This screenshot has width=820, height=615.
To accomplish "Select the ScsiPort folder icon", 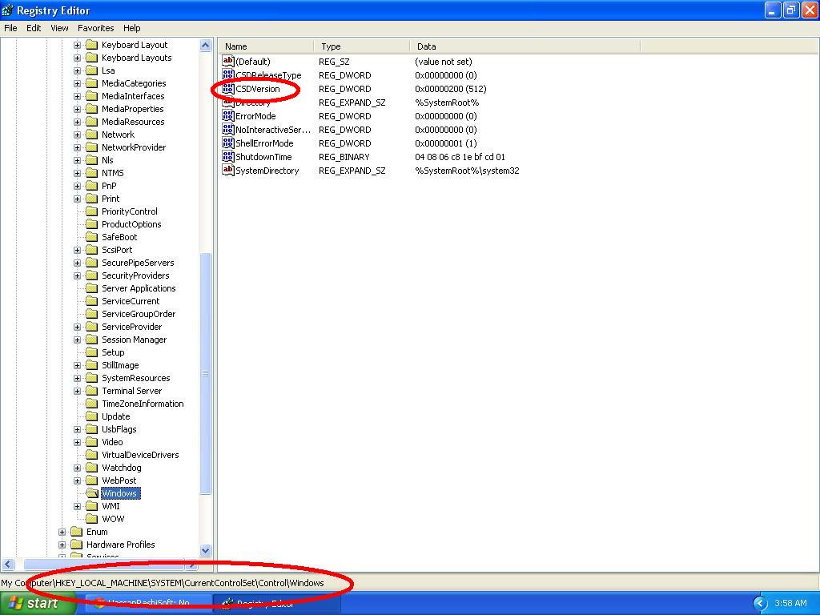I will 91,250.
